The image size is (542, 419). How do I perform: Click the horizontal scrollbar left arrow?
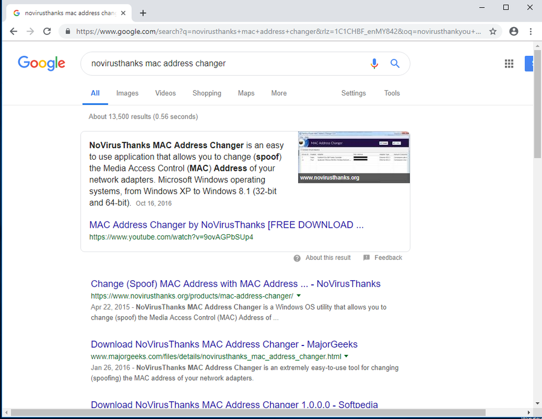point(6,412)
